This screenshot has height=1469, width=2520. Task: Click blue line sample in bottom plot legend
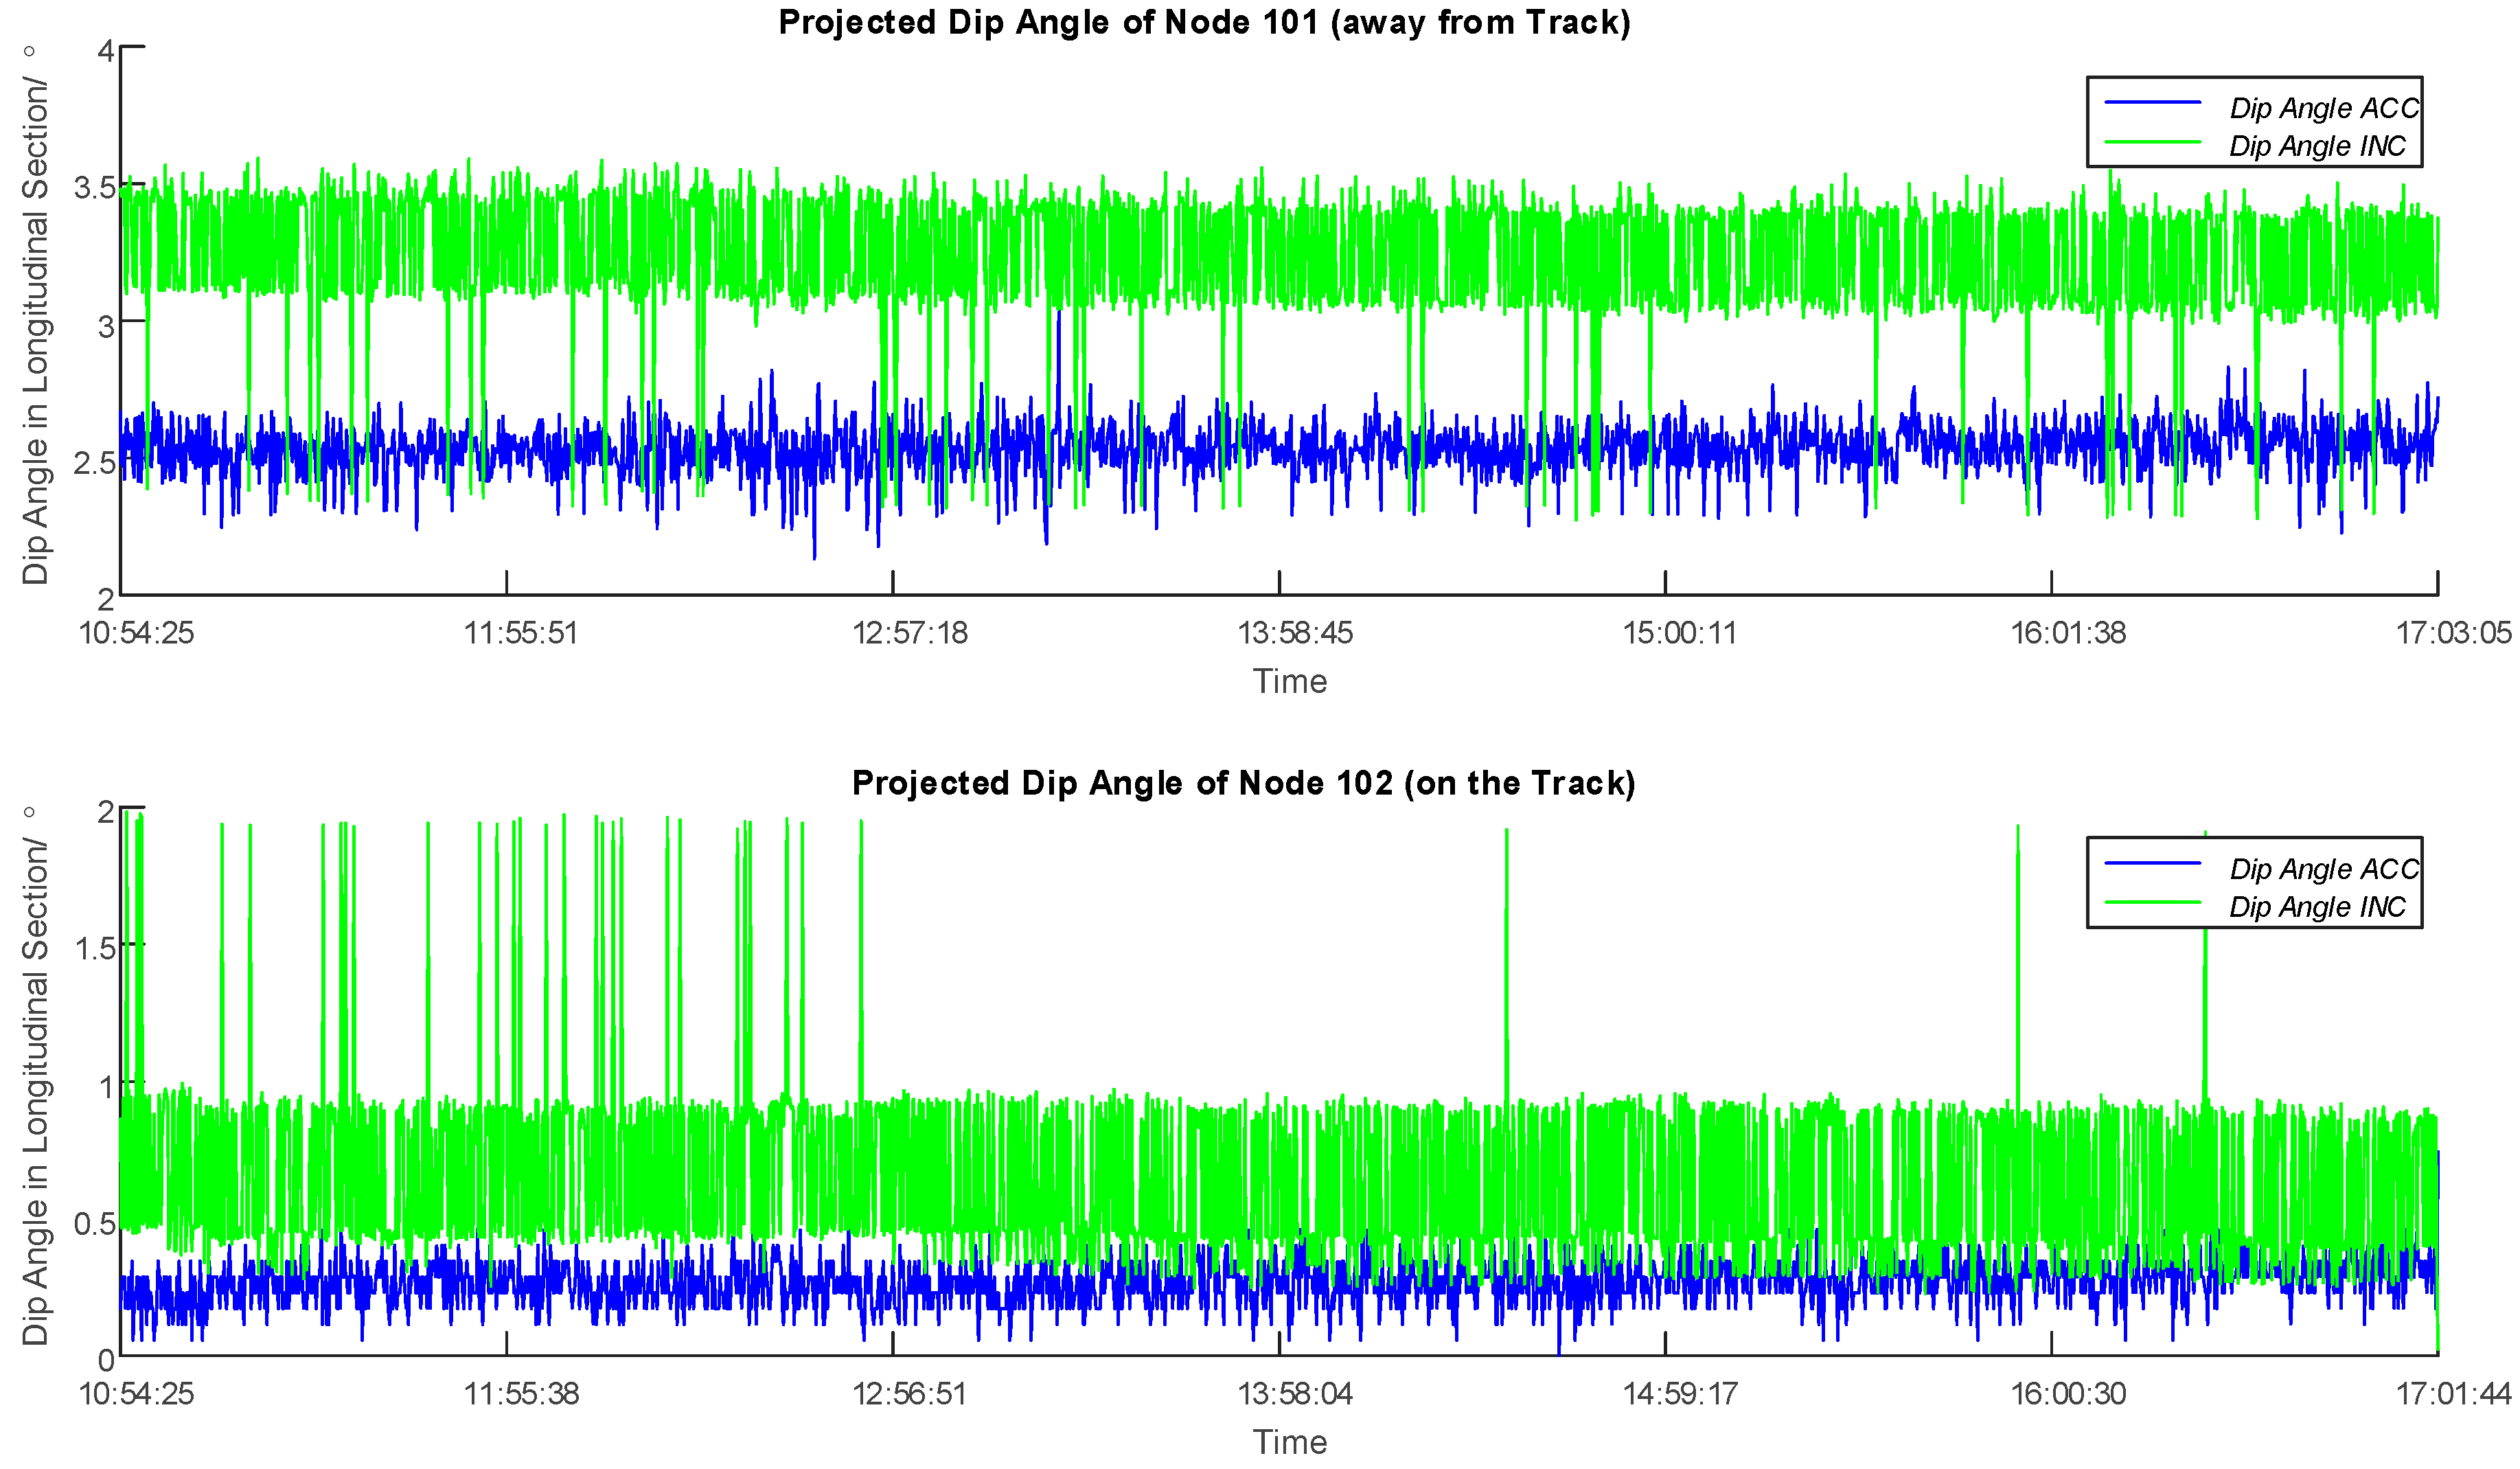coord(2153,863)
